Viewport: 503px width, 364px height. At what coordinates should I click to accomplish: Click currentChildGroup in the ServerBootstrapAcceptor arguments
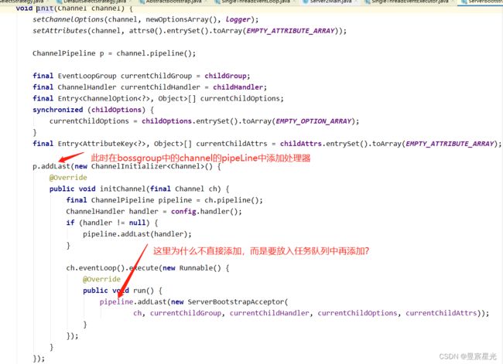point(186,313)
